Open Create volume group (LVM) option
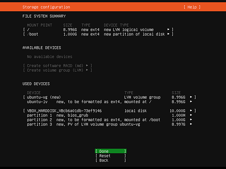This screenshot has width=226, height=169. [58, 70]
